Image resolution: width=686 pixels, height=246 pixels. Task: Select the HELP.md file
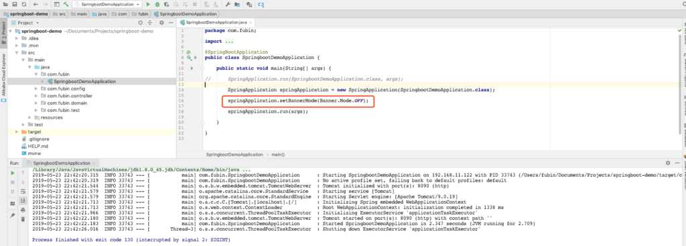(35, 146)
